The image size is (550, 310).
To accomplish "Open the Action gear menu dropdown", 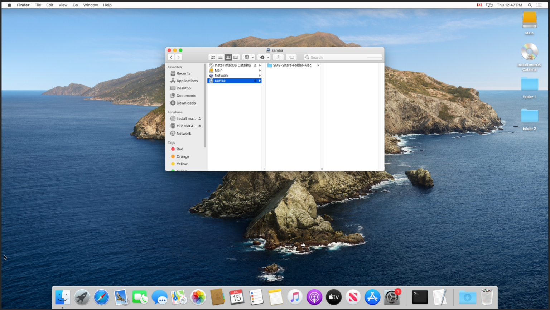I will (x=264, y=57).
